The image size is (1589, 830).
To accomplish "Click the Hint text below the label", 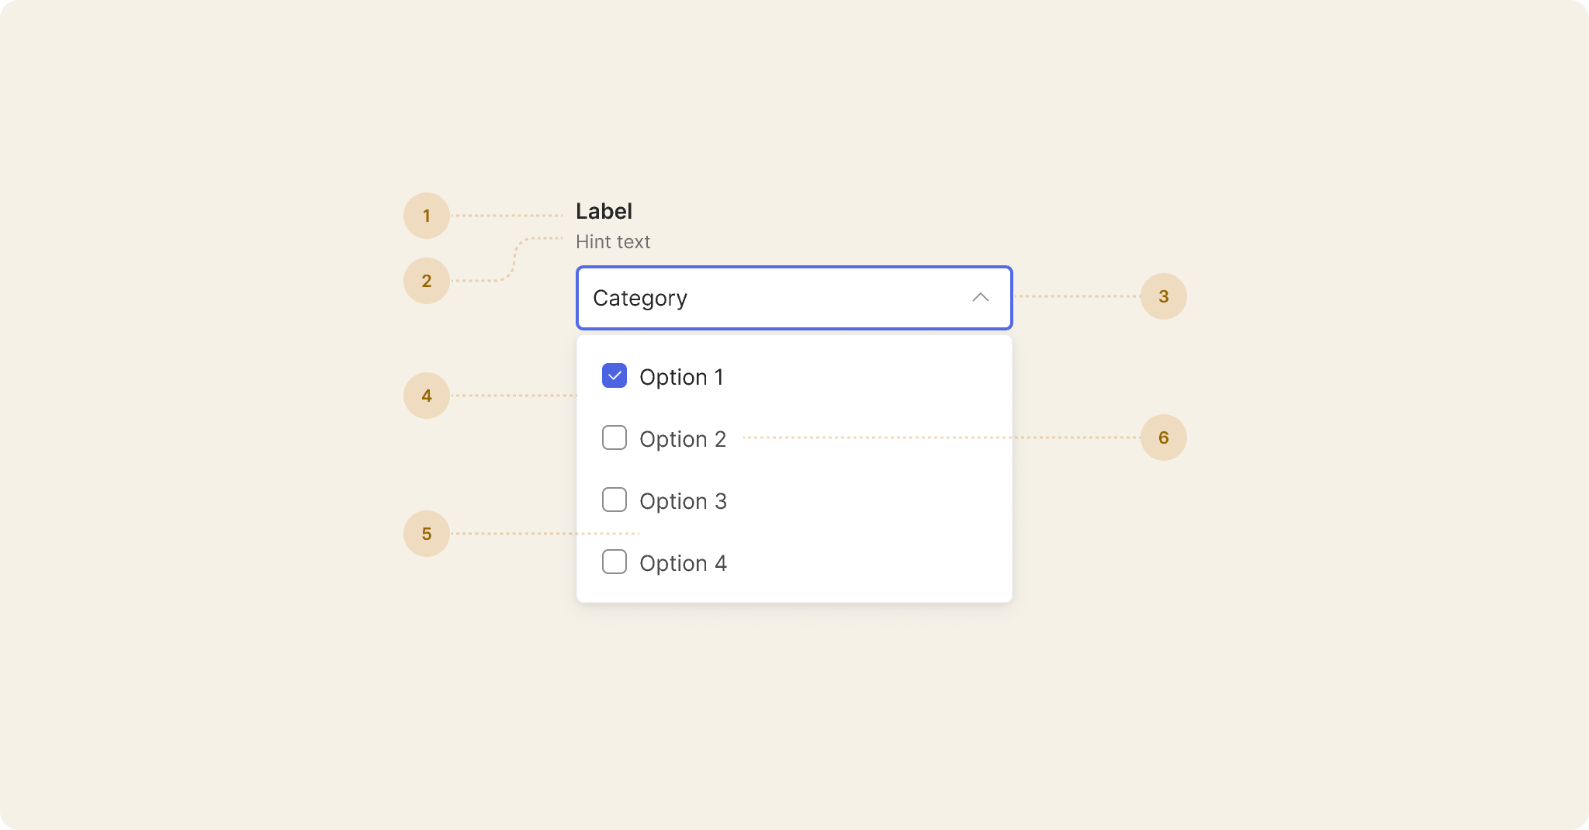I will tap(613, 242).
